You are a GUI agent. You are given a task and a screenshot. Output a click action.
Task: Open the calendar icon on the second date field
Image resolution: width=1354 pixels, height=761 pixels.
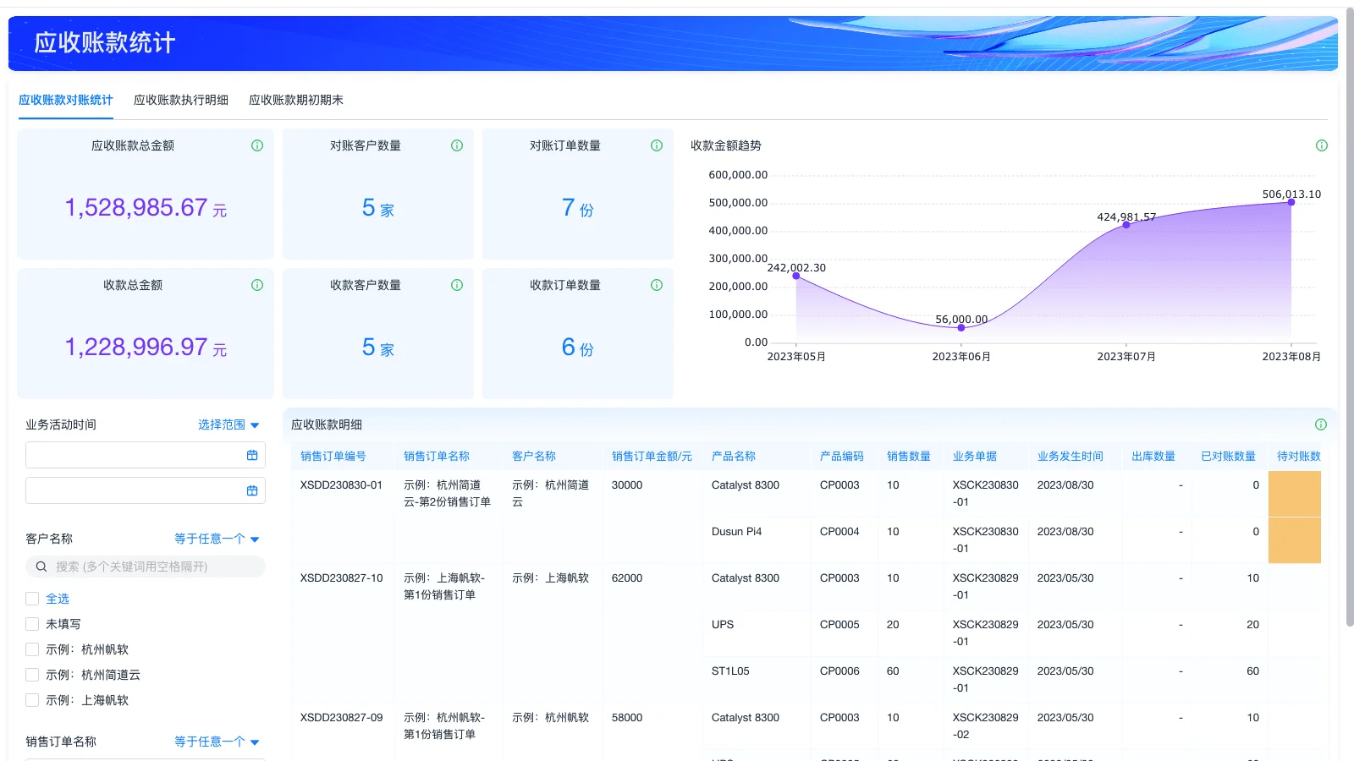[x=251, y=490]
